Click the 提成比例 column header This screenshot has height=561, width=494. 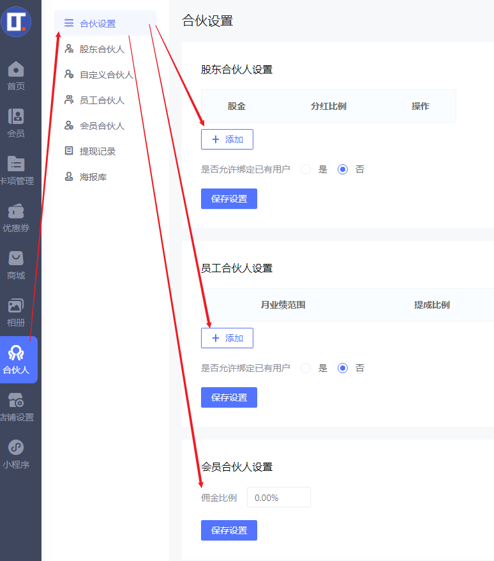432,305
